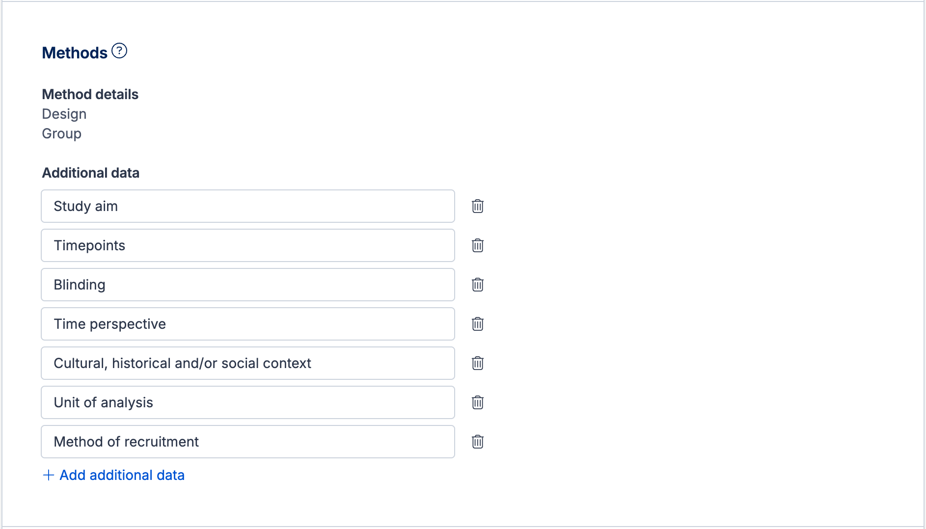Focus the Study aim input field

[248, 206]
